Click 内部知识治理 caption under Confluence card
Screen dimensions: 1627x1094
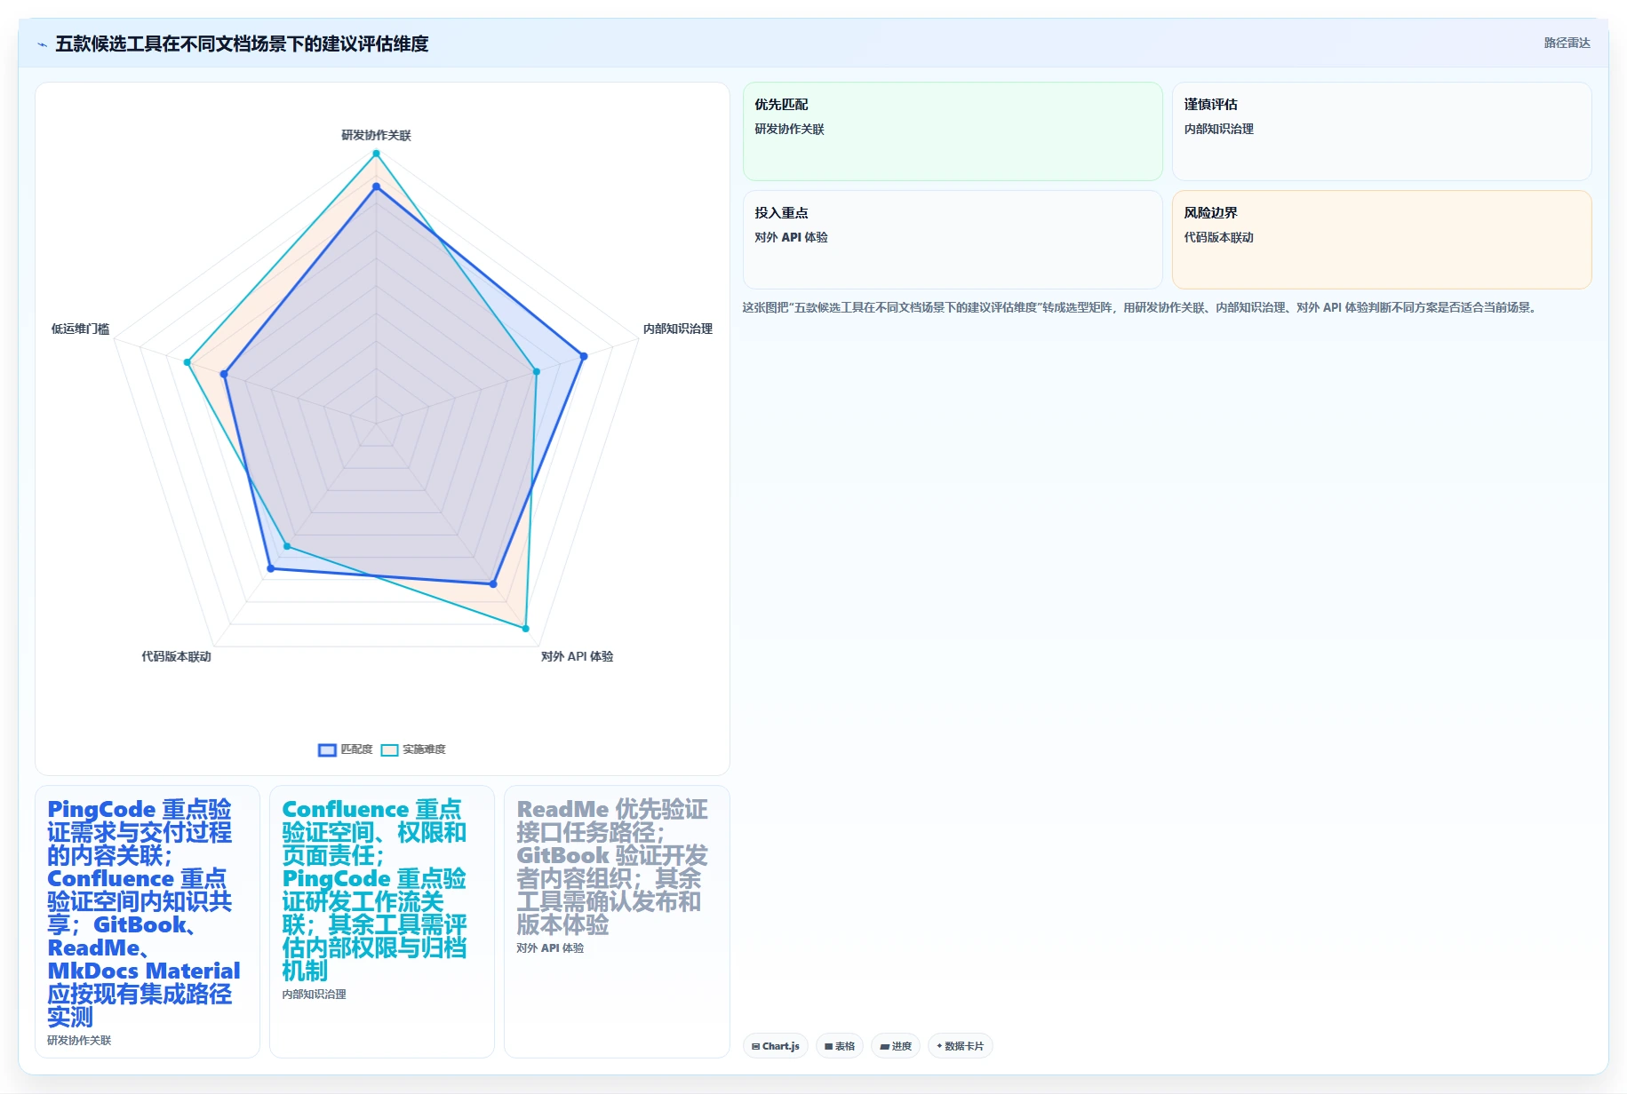(x=314, y=995)
